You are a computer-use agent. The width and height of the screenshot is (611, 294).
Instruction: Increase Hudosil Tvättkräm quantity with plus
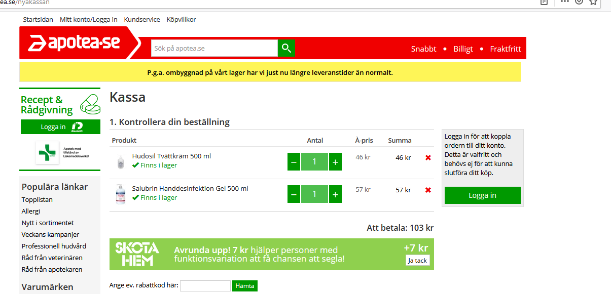coord(335,161)
